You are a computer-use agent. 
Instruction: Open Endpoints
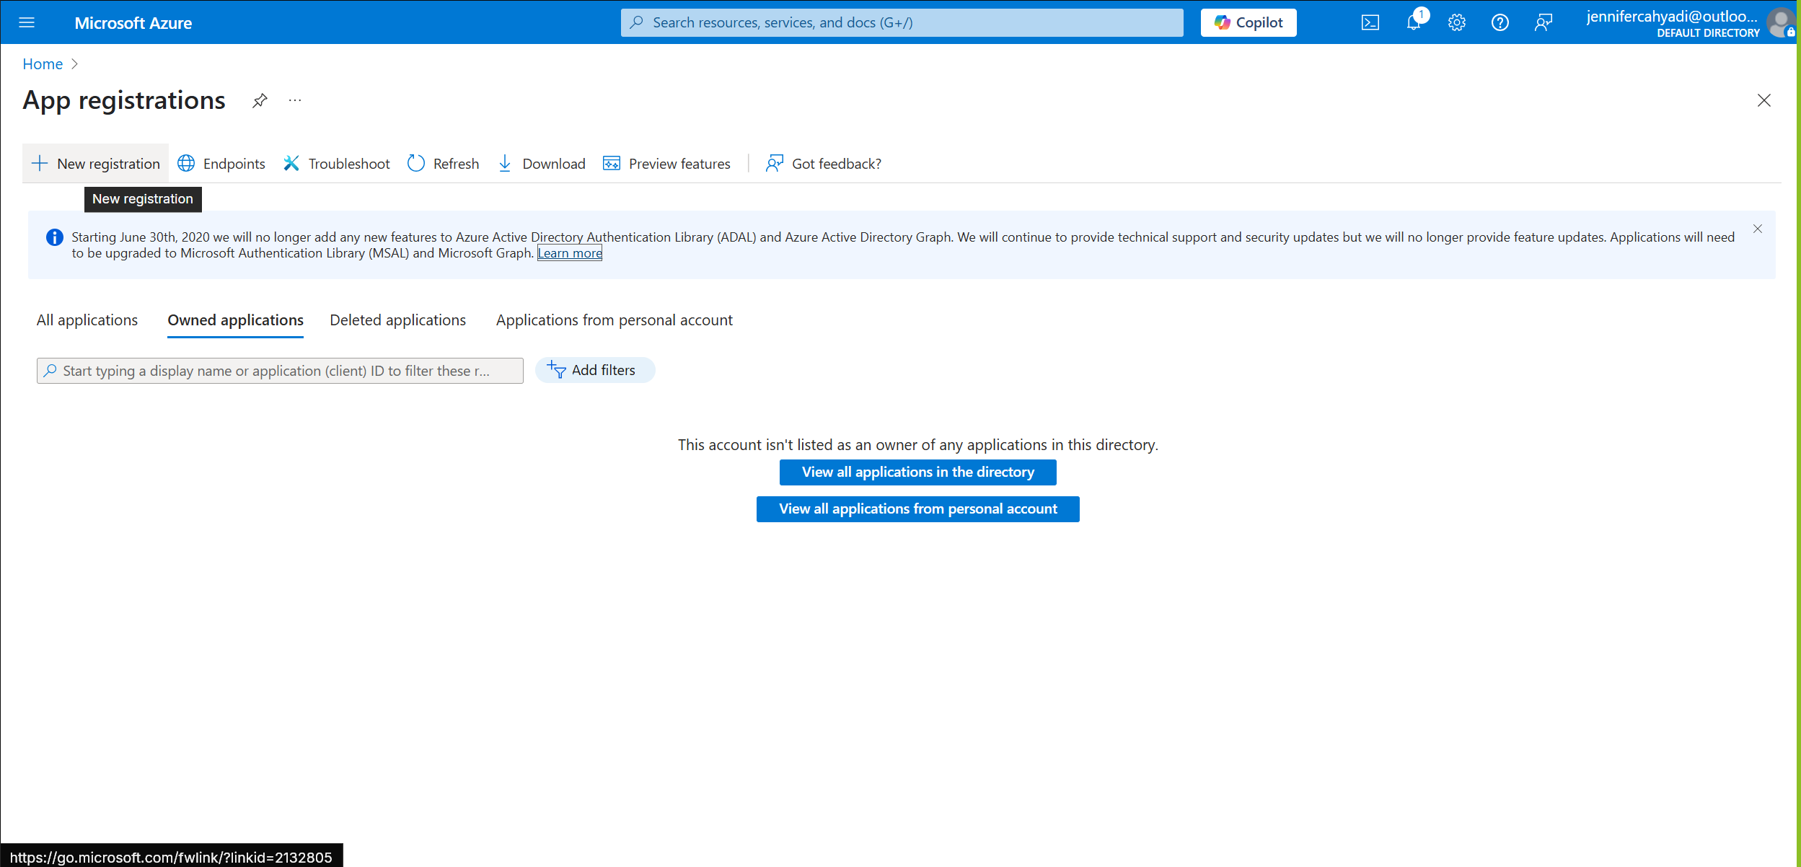(221, 164)
